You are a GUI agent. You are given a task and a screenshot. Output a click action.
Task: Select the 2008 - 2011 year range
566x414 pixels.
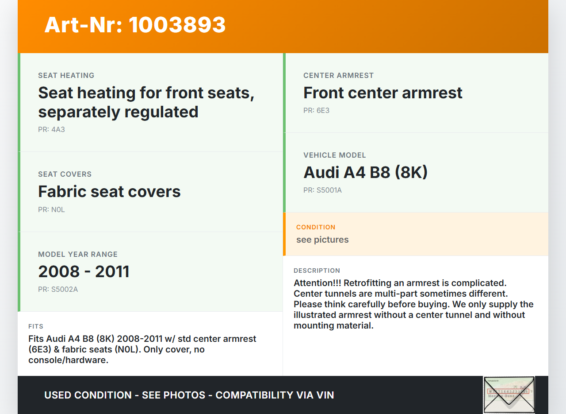coord(84,271)
